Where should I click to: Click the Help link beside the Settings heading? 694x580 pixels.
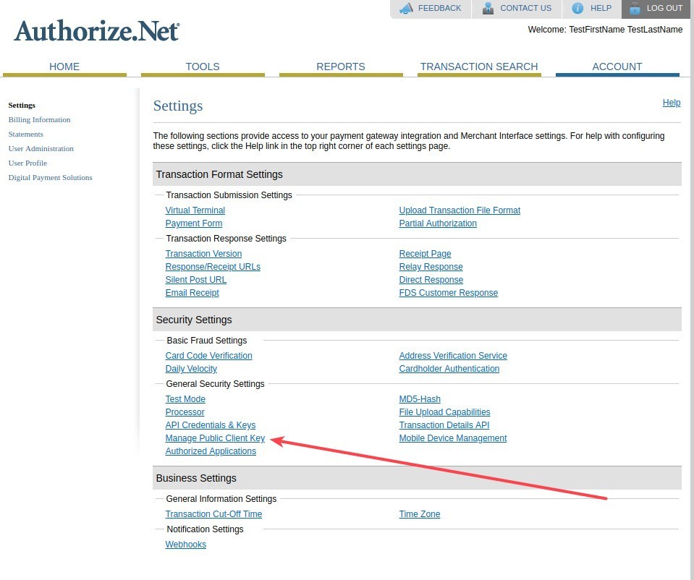[x=672, y=103]
